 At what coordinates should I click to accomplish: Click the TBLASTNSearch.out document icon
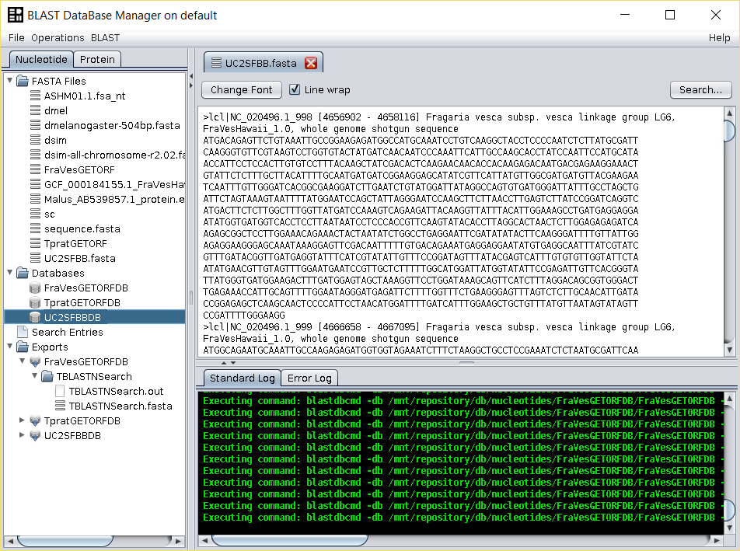pos(60,392)
